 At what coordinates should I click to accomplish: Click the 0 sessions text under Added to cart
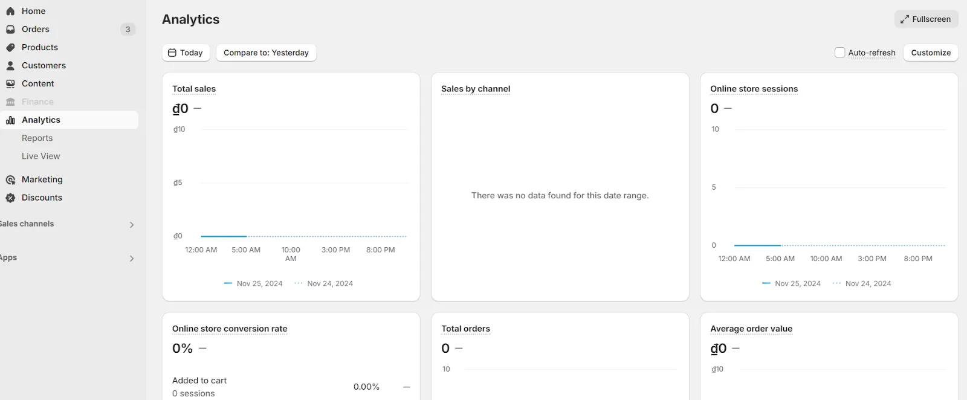click(x=193, y=393)
